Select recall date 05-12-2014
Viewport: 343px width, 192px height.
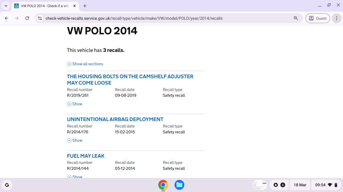125,168
